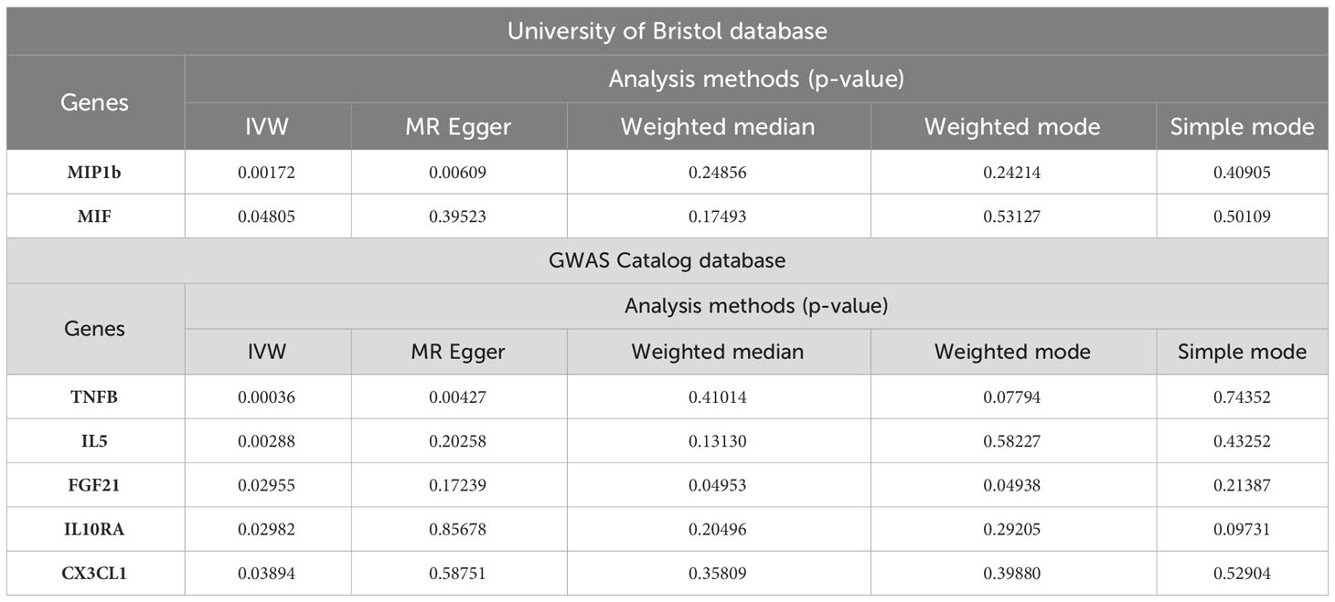Select the IL5 gene cell
Screen dimensions: 1335x602
coord(95,441)
